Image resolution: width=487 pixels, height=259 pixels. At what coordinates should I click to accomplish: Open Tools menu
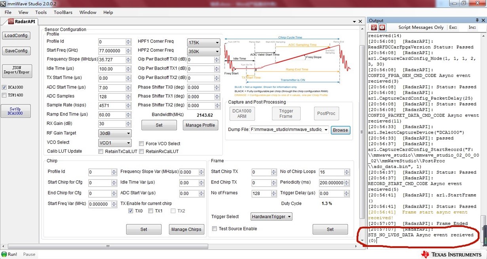click(41, 12)
